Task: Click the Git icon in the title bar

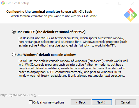Action: 3,3
